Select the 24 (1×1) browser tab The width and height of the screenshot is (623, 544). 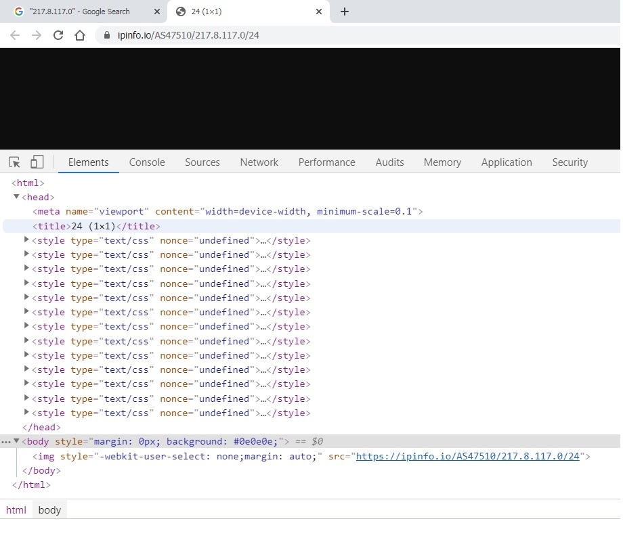(x=249, y=12)
